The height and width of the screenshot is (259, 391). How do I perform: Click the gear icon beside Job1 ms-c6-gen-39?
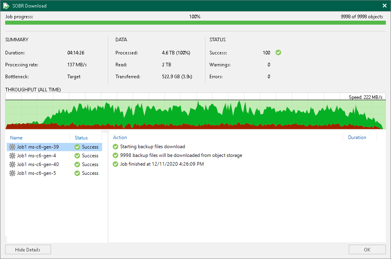(12, 147)
